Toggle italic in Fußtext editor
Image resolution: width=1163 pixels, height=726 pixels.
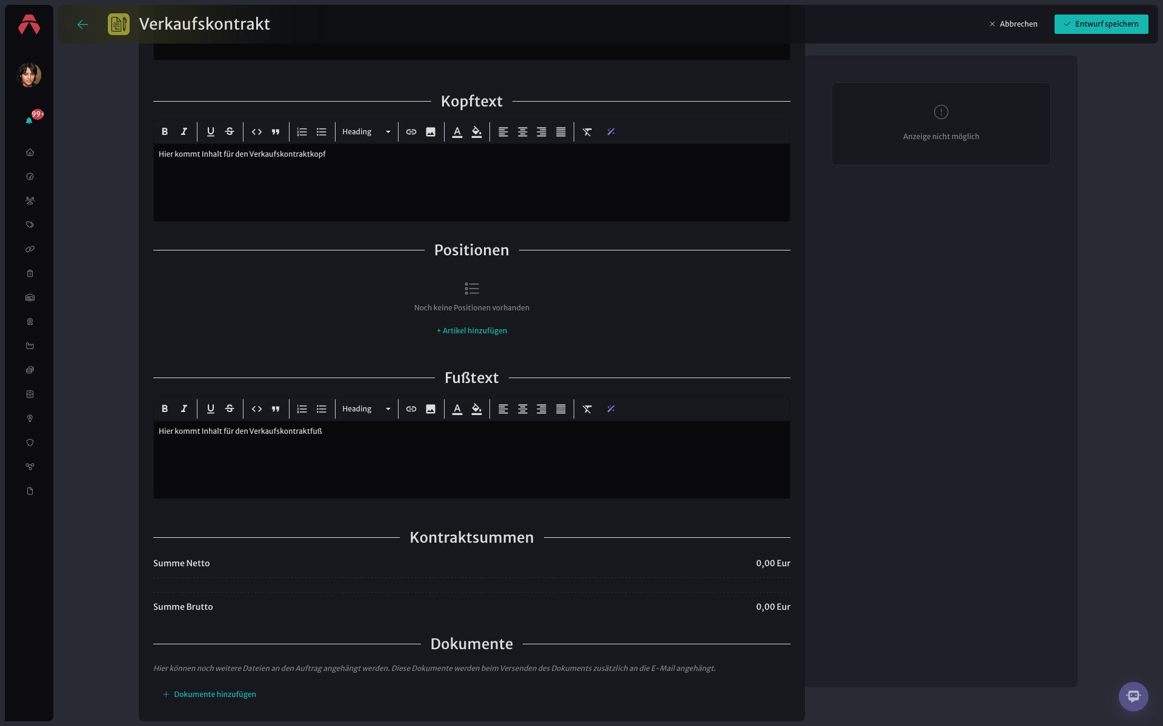pos(184,409)
